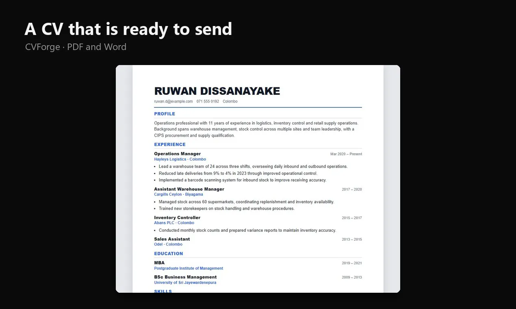Click "Postgraduate Institute of Management"

189,268
